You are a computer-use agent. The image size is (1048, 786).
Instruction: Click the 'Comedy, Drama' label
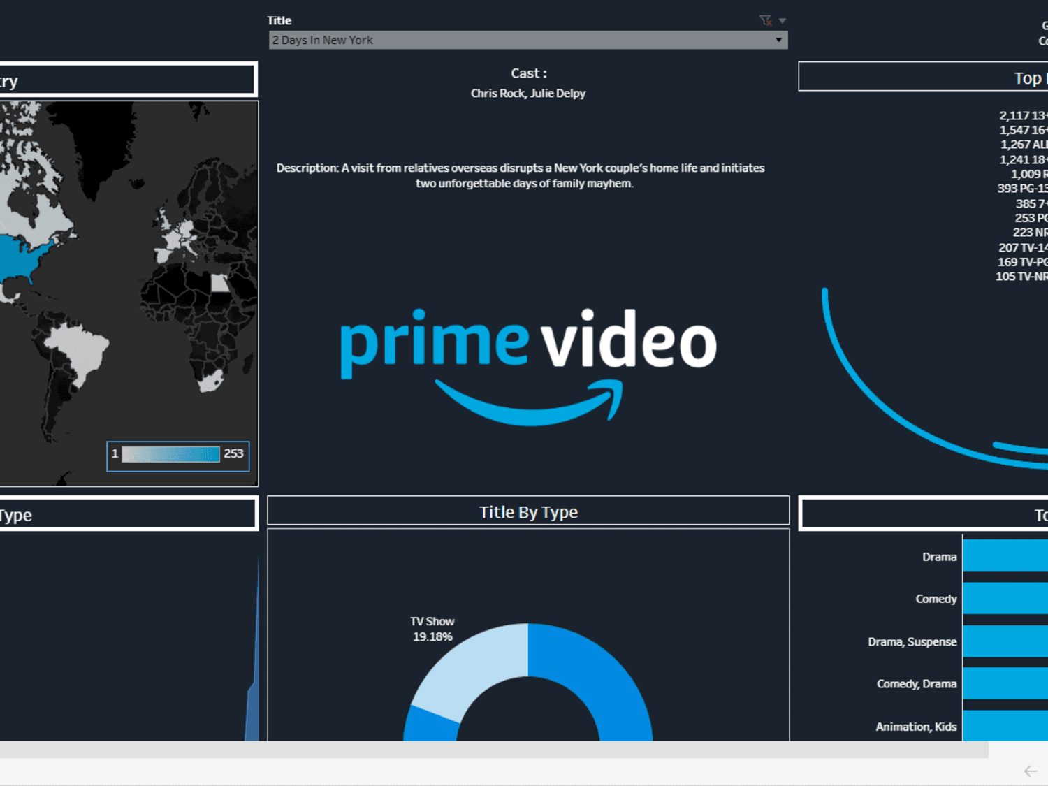(917, 684)
